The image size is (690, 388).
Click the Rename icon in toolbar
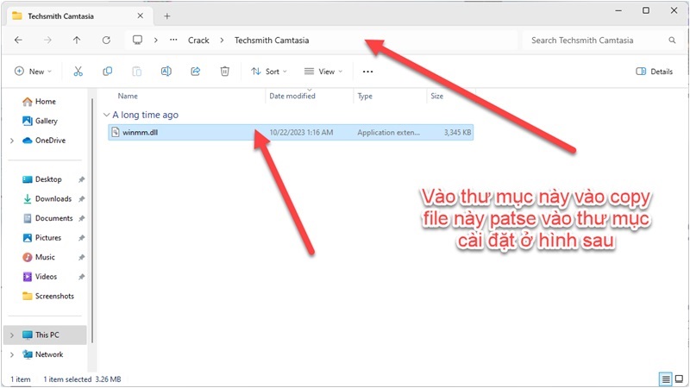(166, 72)
